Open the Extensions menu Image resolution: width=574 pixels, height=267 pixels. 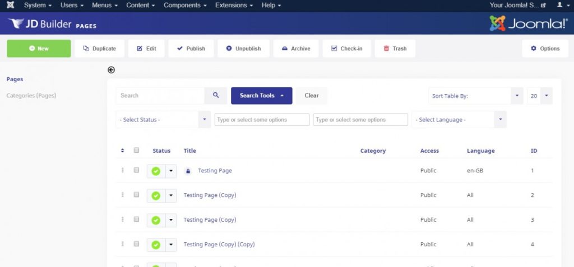pyautogui.click(x=234, y=5)
